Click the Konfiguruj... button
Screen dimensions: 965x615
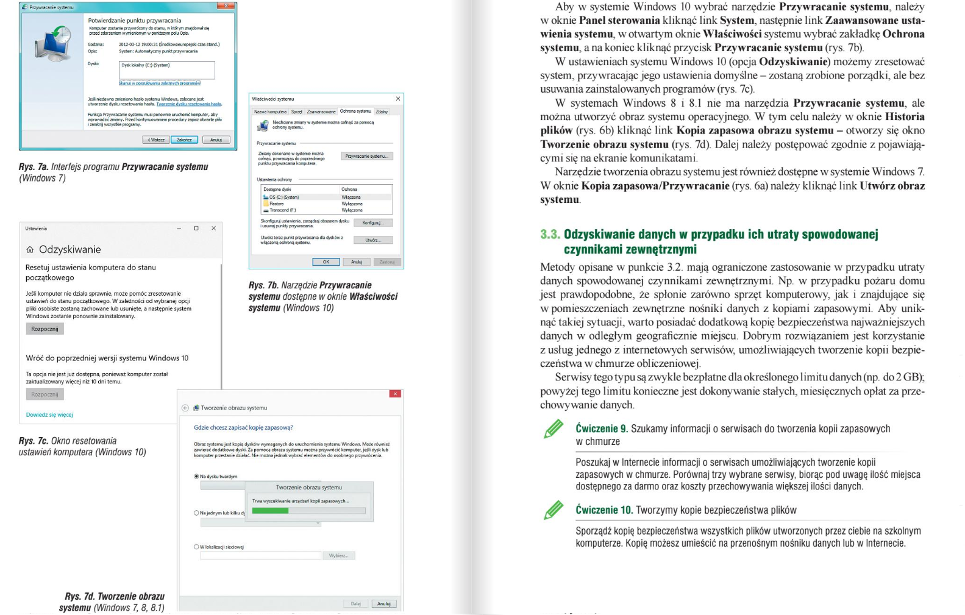coord(373,222)
